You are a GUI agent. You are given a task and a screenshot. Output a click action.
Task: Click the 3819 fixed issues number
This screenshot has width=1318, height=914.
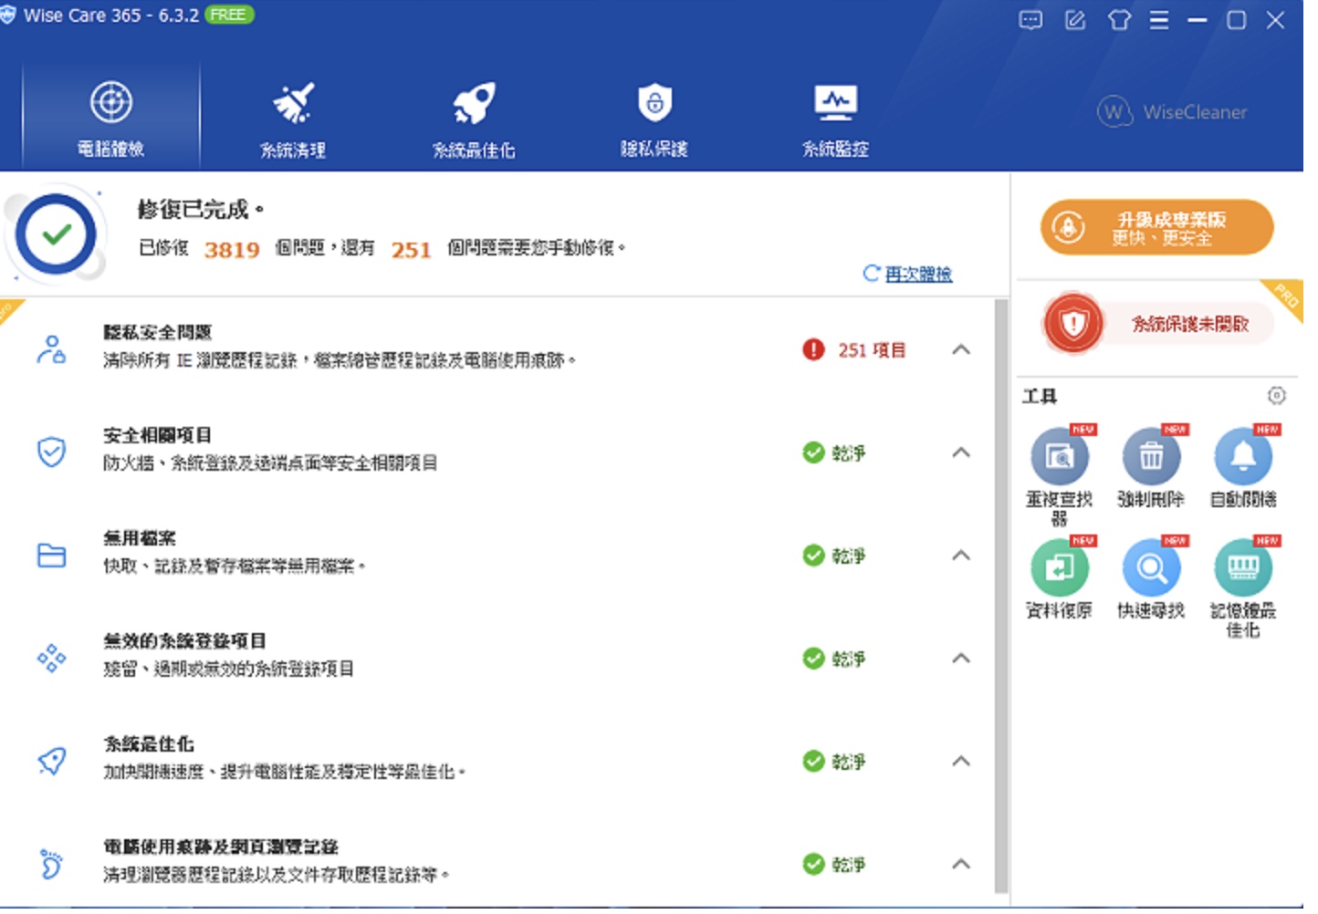[x=232, y=249]
